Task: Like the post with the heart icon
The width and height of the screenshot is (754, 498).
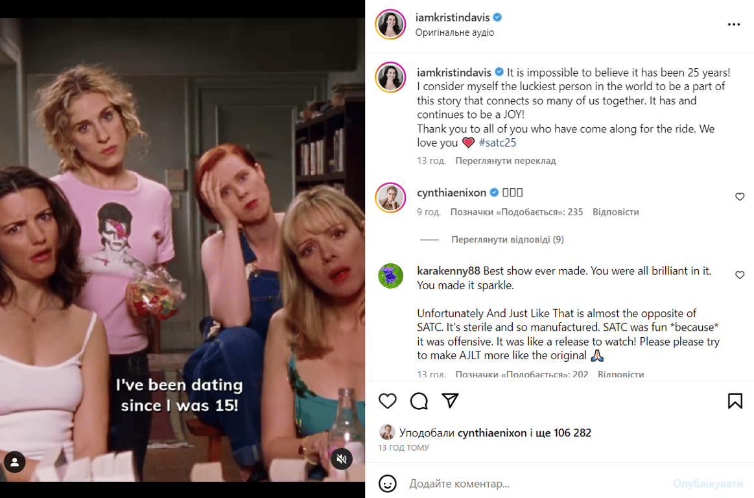Action: pyautogui.click(x=388, y=401)
